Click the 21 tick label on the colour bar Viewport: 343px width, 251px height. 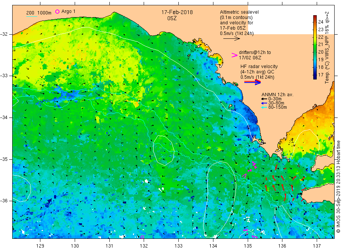321,44
